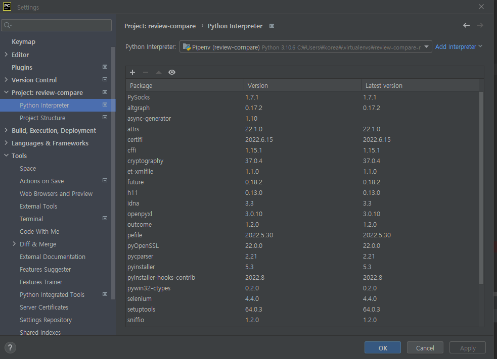Collapse the Project: review-compare section
Image resolution: width=497 pixels, height=359 pixels.
6,92
